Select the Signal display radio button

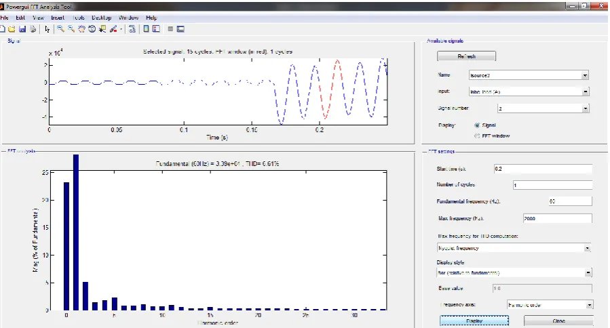tap(477, 125)
